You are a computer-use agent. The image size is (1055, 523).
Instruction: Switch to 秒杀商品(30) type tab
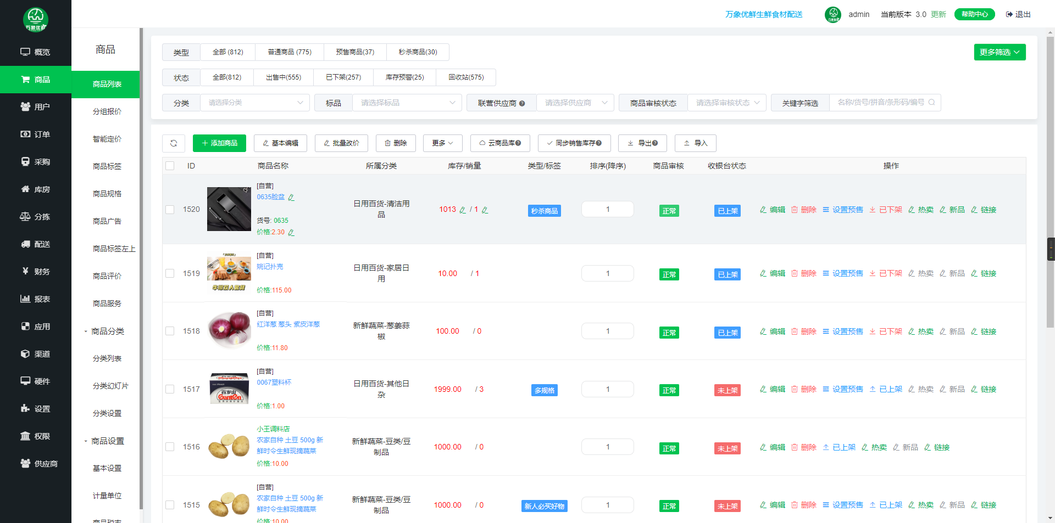click(x=418, y=52)
